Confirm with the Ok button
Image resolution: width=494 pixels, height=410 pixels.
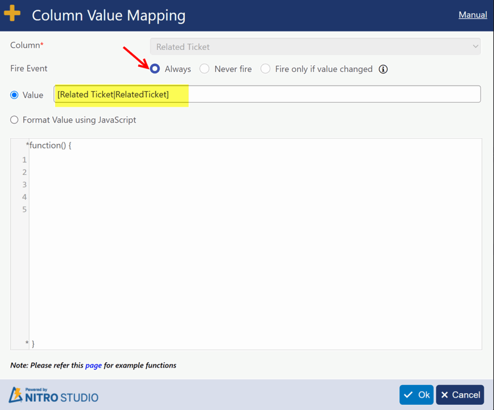[416, 395]
